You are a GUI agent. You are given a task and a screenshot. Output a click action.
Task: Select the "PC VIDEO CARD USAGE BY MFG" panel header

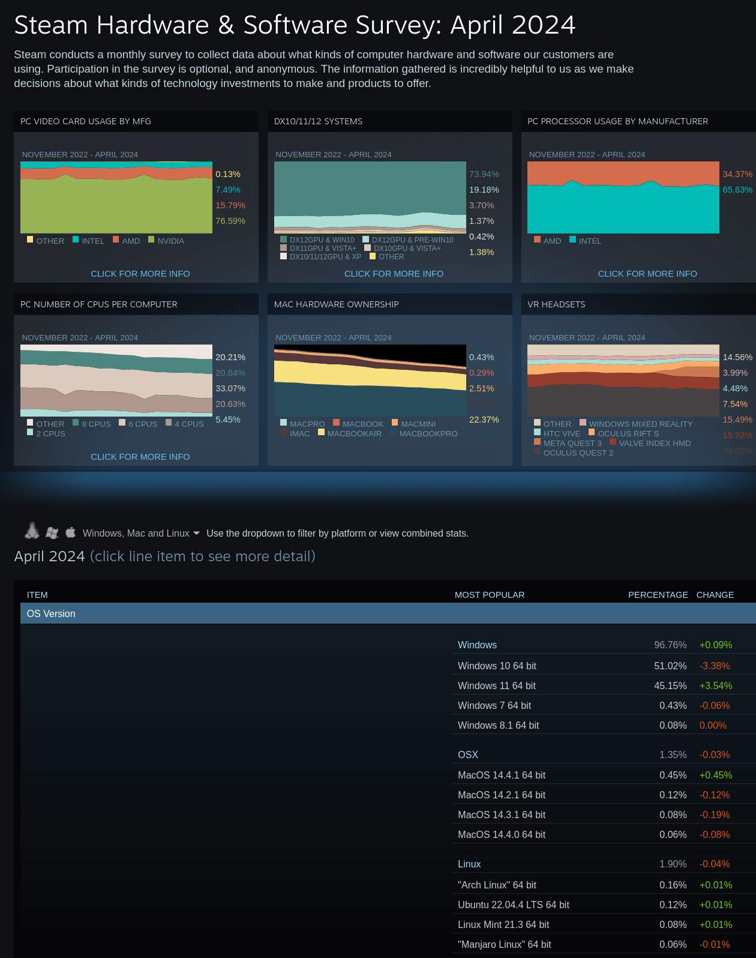(x=136, y=121)
